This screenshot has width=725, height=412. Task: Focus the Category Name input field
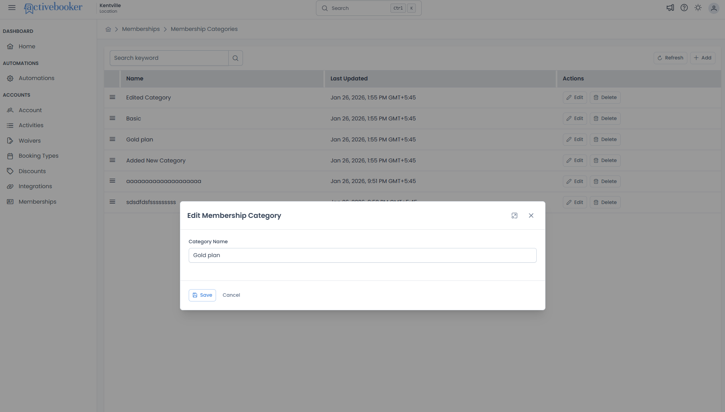tap(363, 256)
